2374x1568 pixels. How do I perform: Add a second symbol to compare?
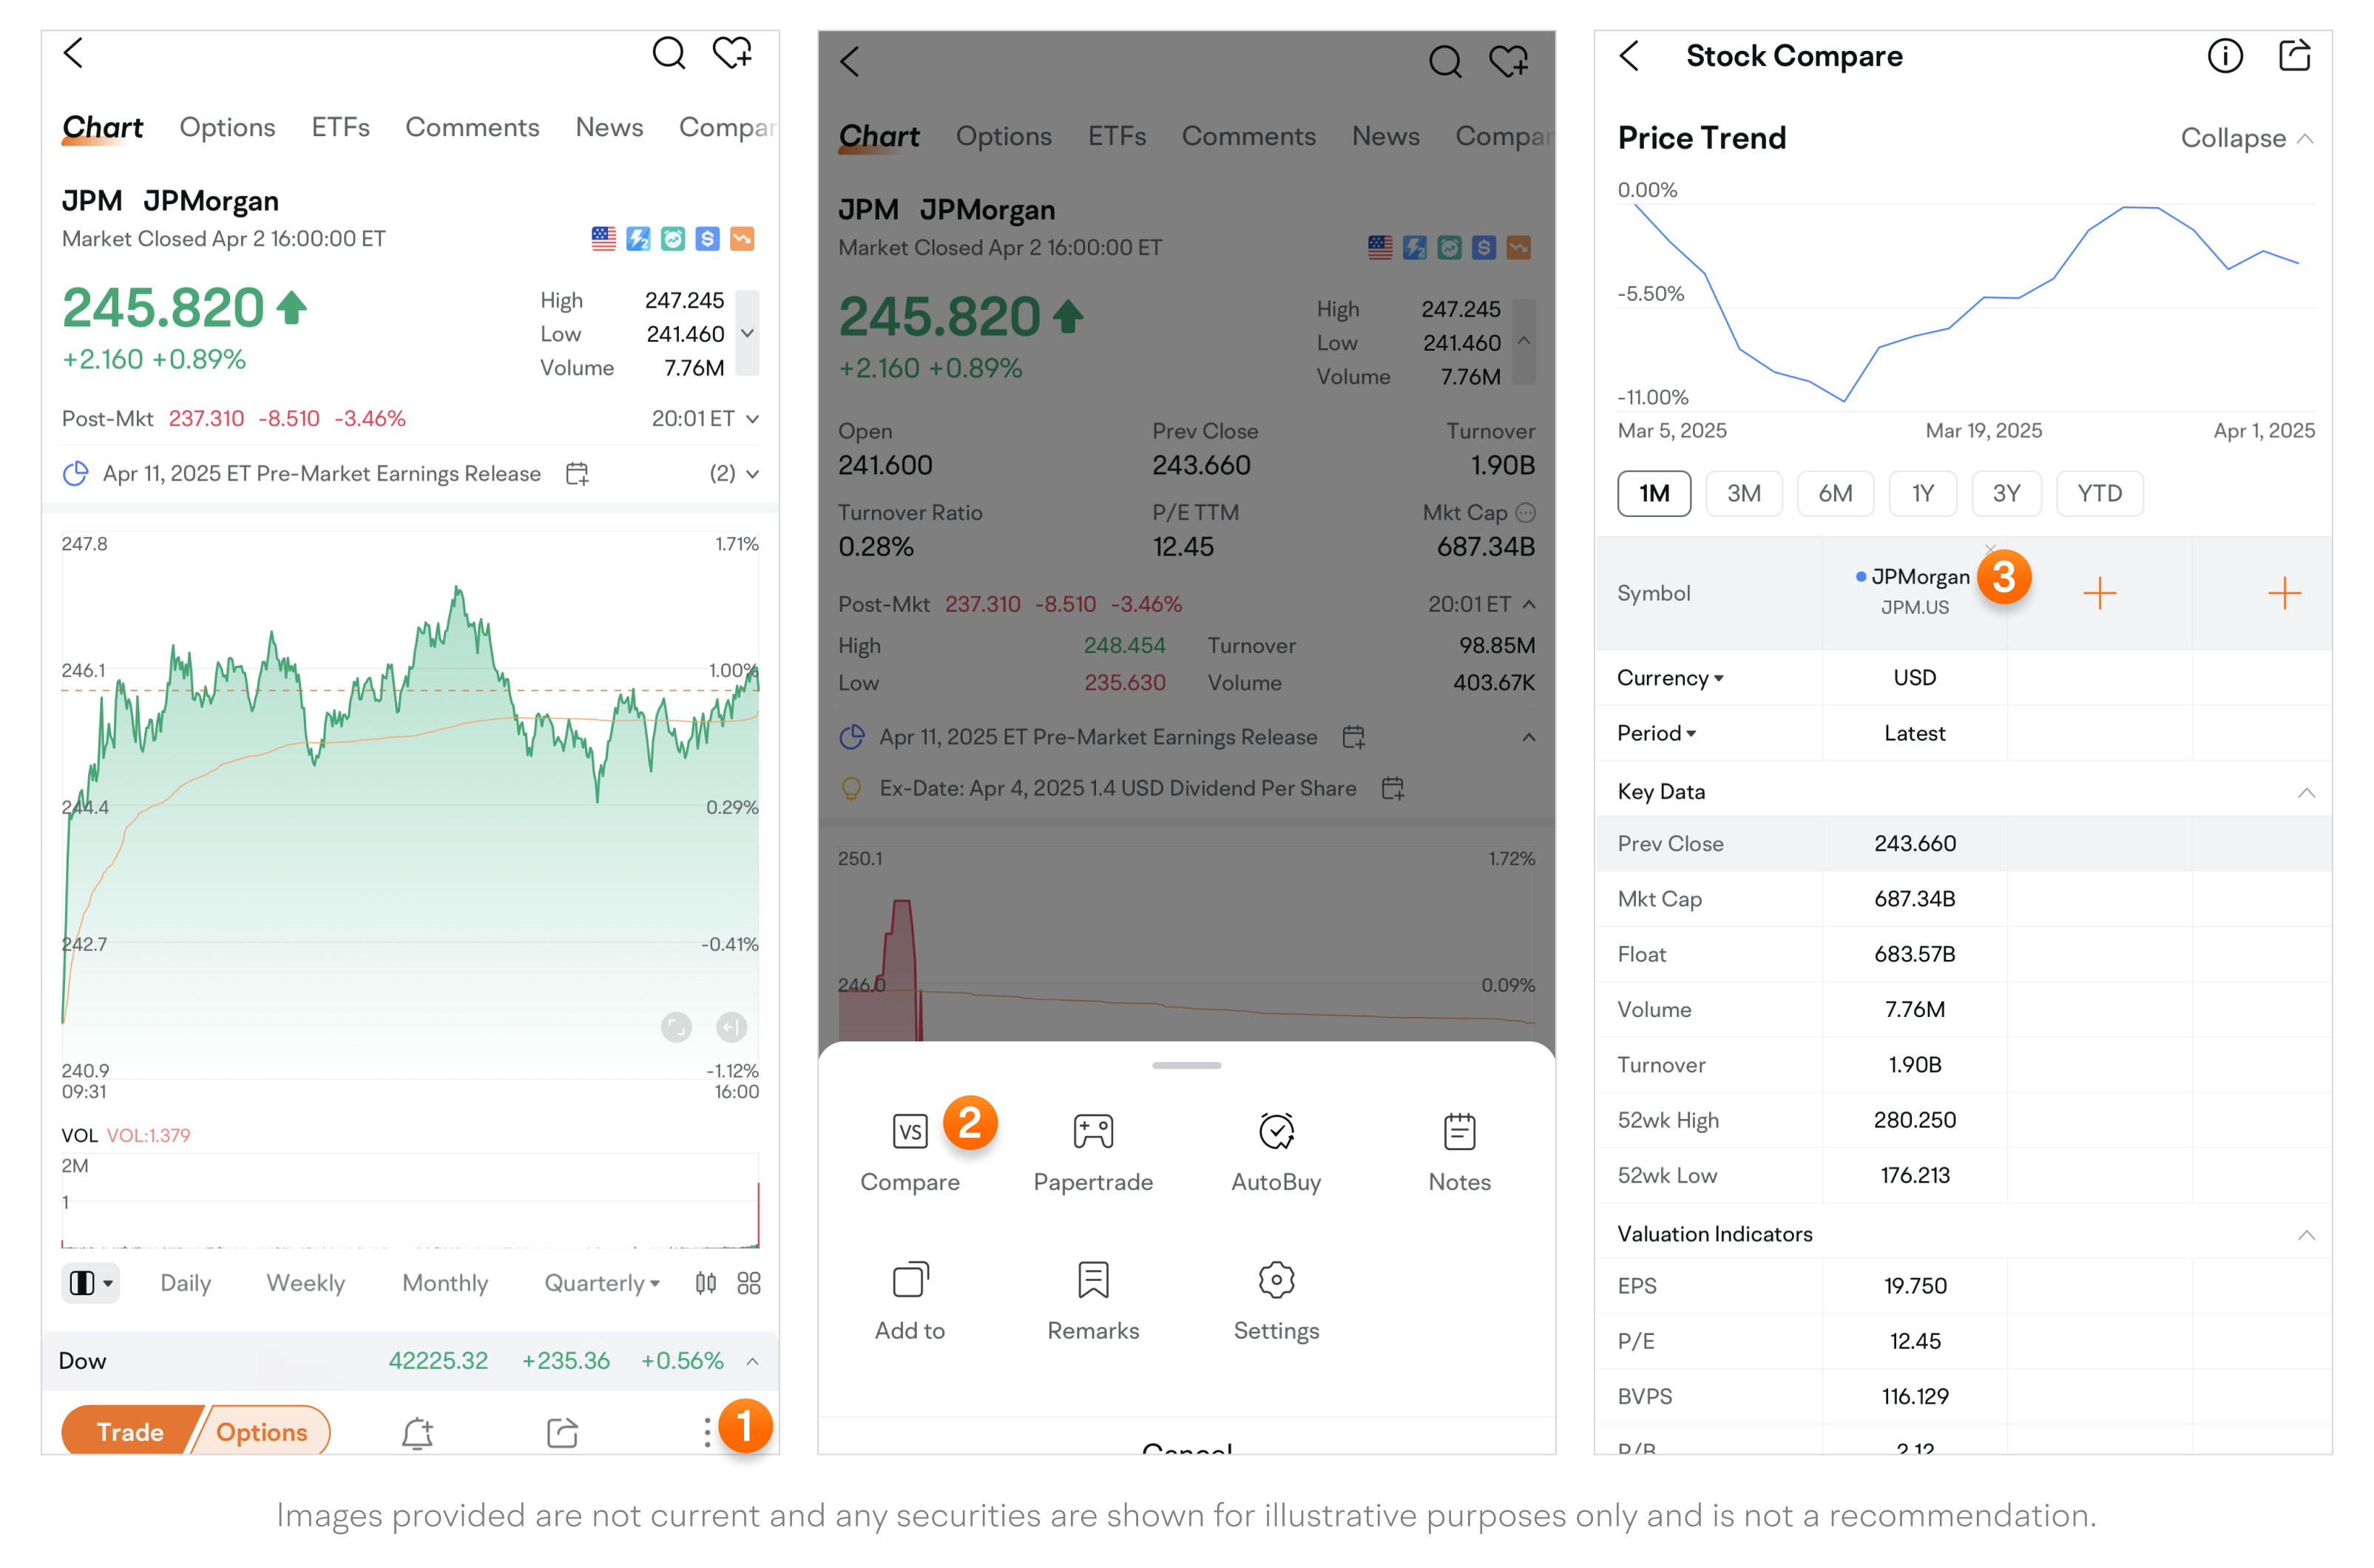point(2099,593)
